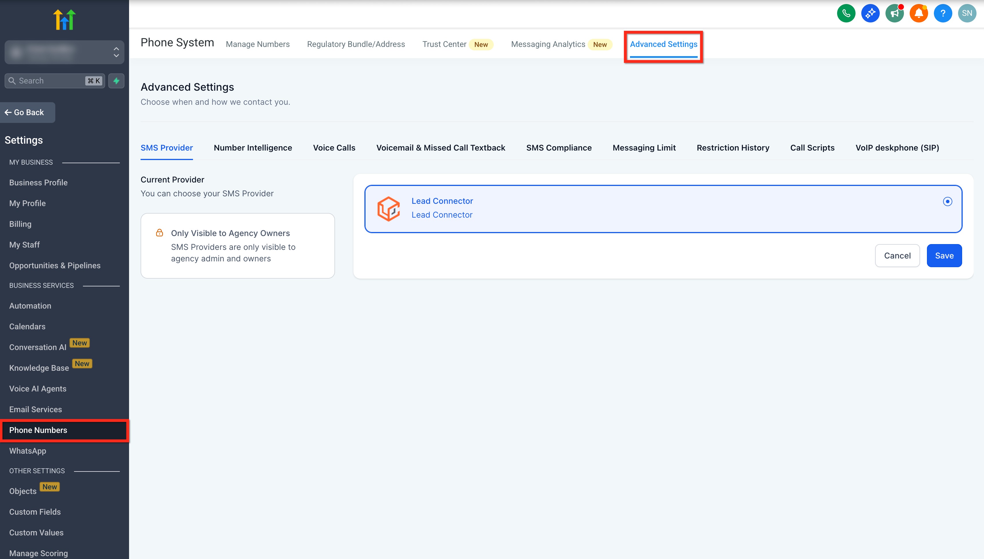Click the green phone dialer icon
Screen dimensions: 984x559
click(x=846, y=14)
